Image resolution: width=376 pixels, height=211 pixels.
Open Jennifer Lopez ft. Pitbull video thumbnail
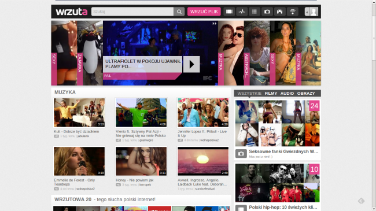203,113
